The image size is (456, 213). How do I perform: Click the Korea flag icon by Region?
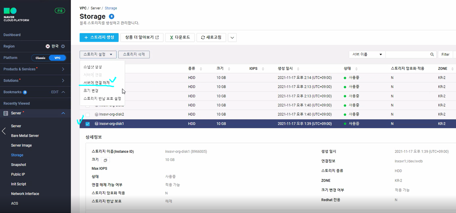[x=48, y=46]
